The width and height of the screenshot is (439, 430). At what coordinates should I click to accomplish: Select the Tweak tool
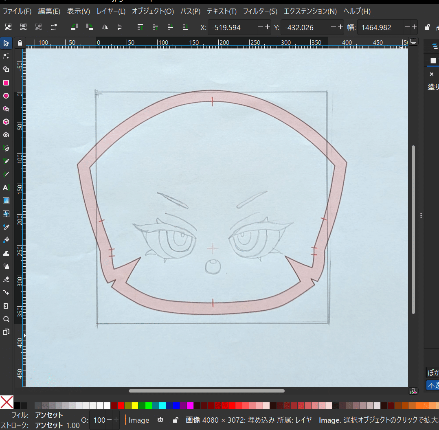click(6, 253)
